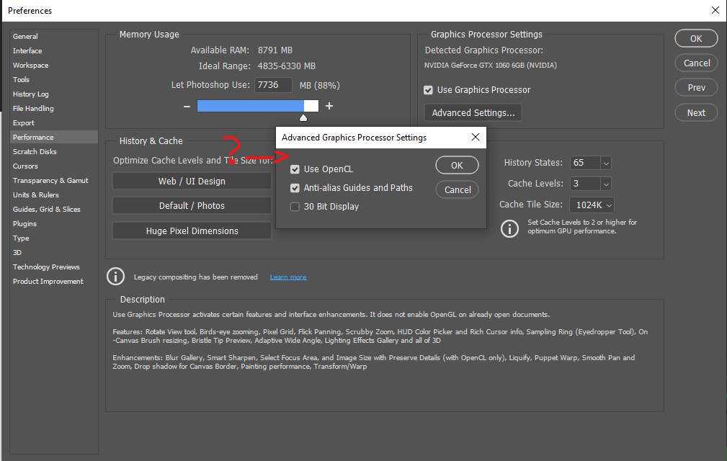Enable the 30 Bit Display checkbox

[x=295, y=206]
